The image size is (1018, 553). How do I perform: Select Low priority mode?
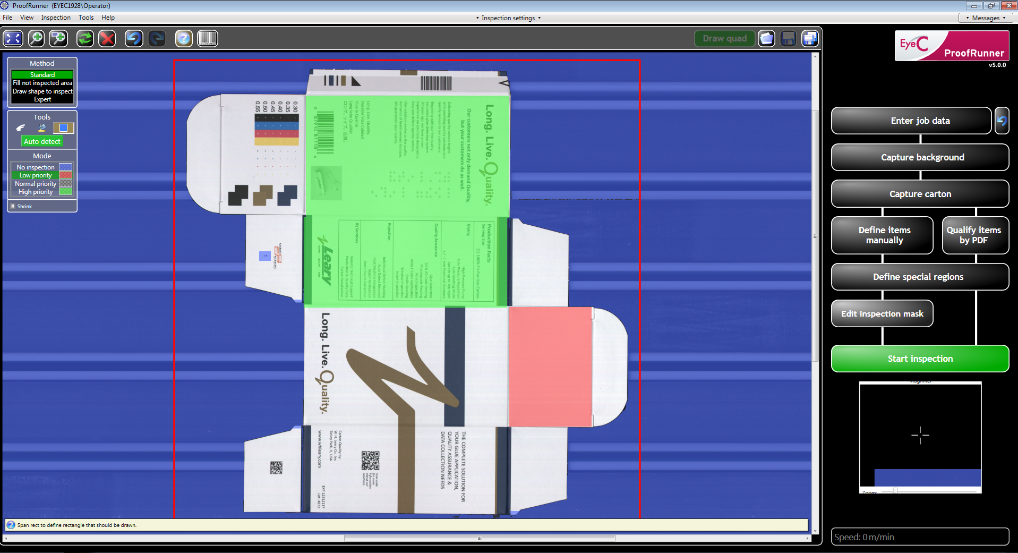pos(36,175)
